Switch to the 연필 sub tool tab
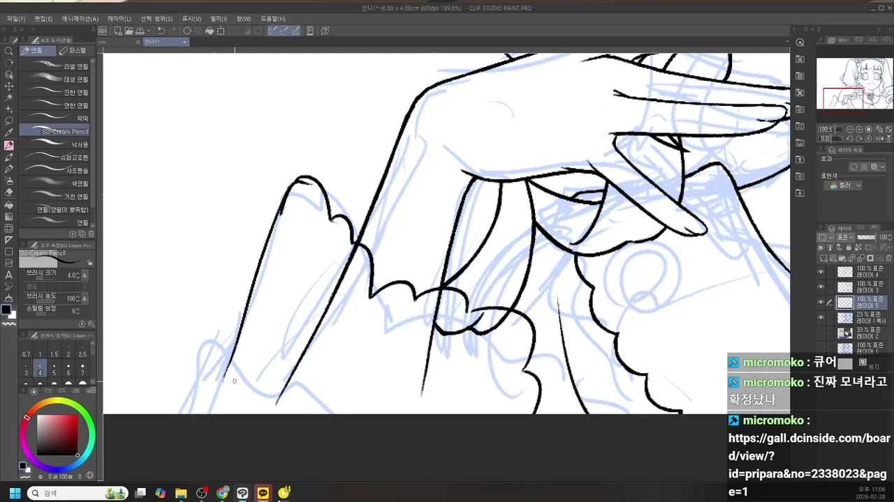The image size is (894, 502). 38,51
